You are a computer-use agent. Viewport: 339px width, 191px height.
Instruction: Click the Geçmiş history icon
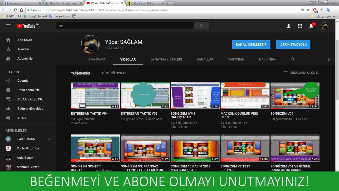(8, 81)
